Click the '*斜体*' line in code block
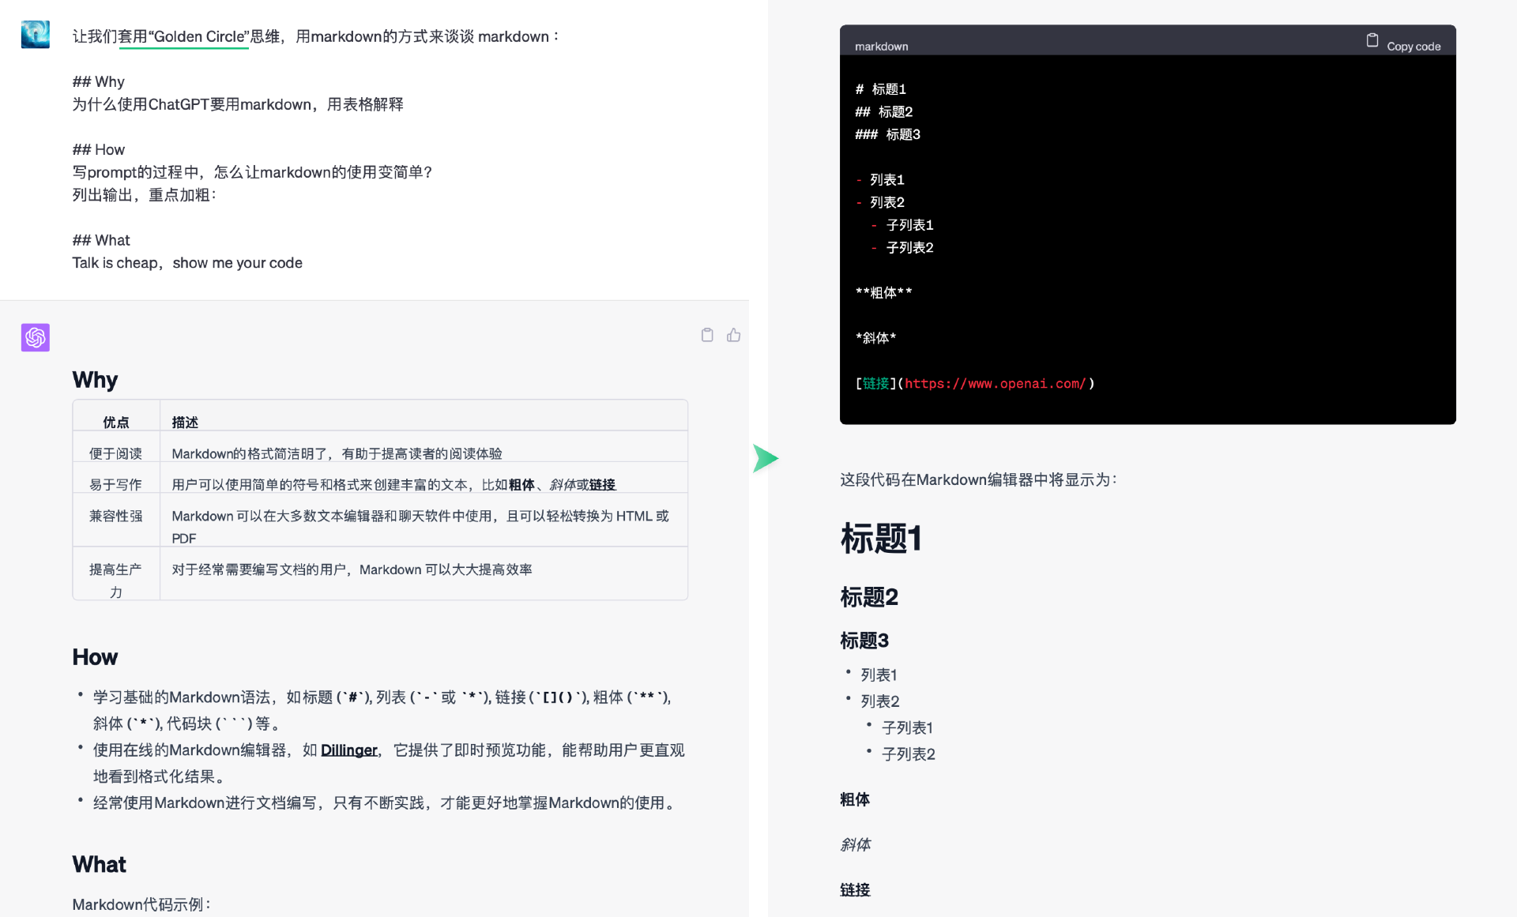 875,338
